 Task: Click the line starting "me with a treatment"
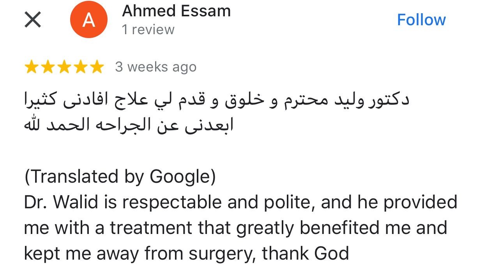(235, 228)
